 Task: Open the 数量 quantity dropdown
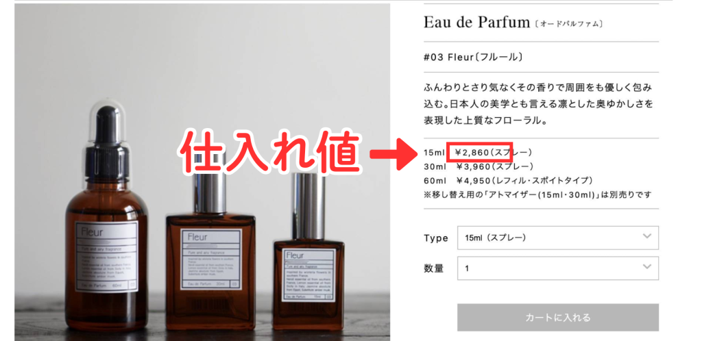[558, 268]
